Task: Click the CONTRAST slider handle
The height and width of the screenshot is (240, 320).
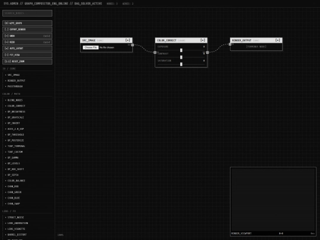Action: coord(181,57)
